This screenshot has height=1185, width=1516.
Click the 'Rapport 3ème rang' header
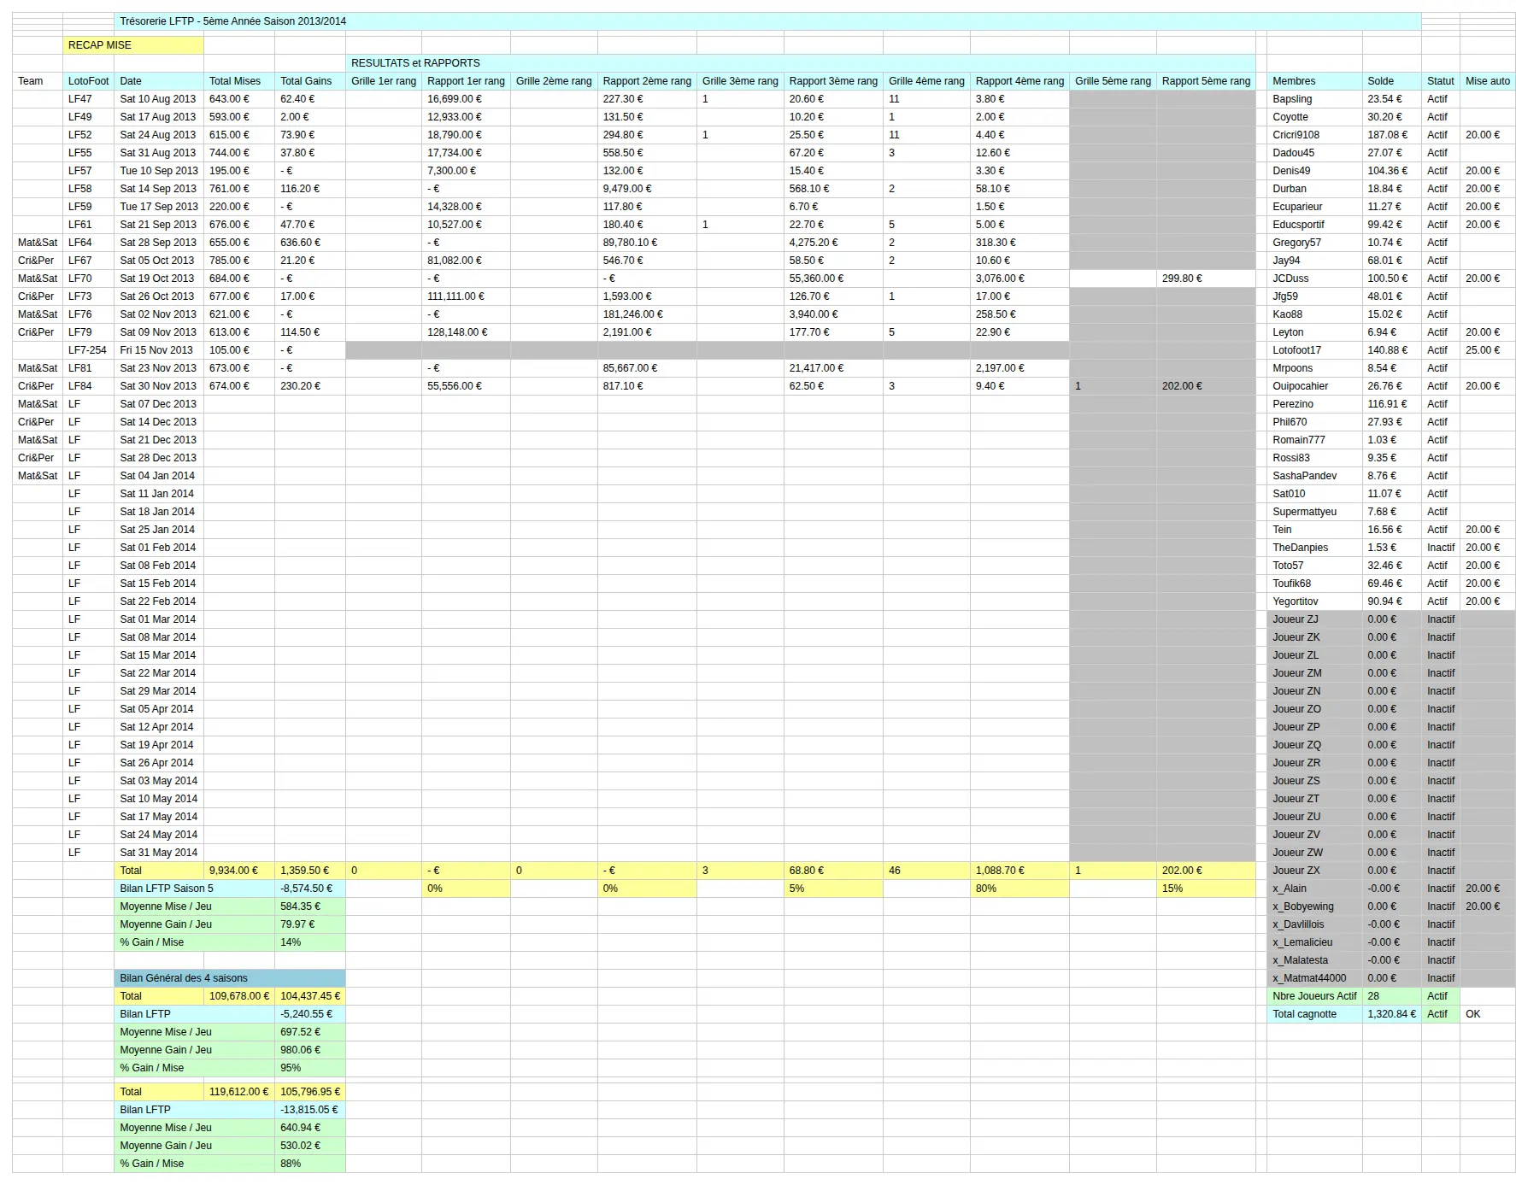(833, 81)
